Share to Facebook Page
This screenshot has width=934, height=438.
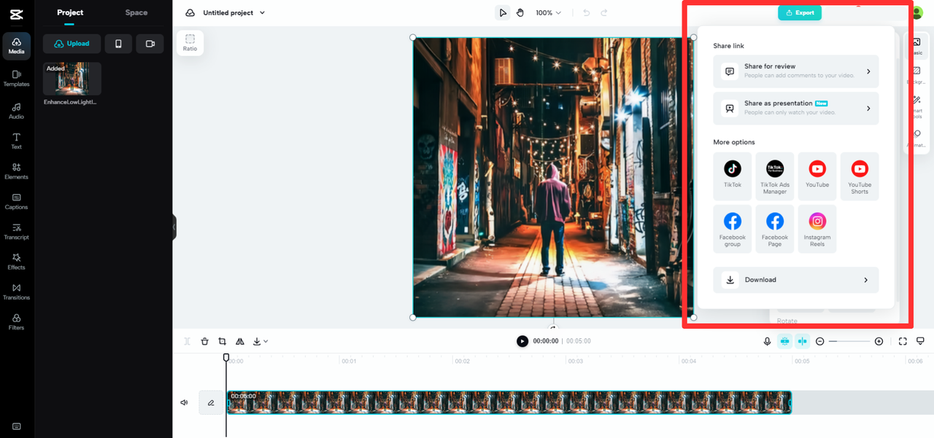(x=775, y=229)
